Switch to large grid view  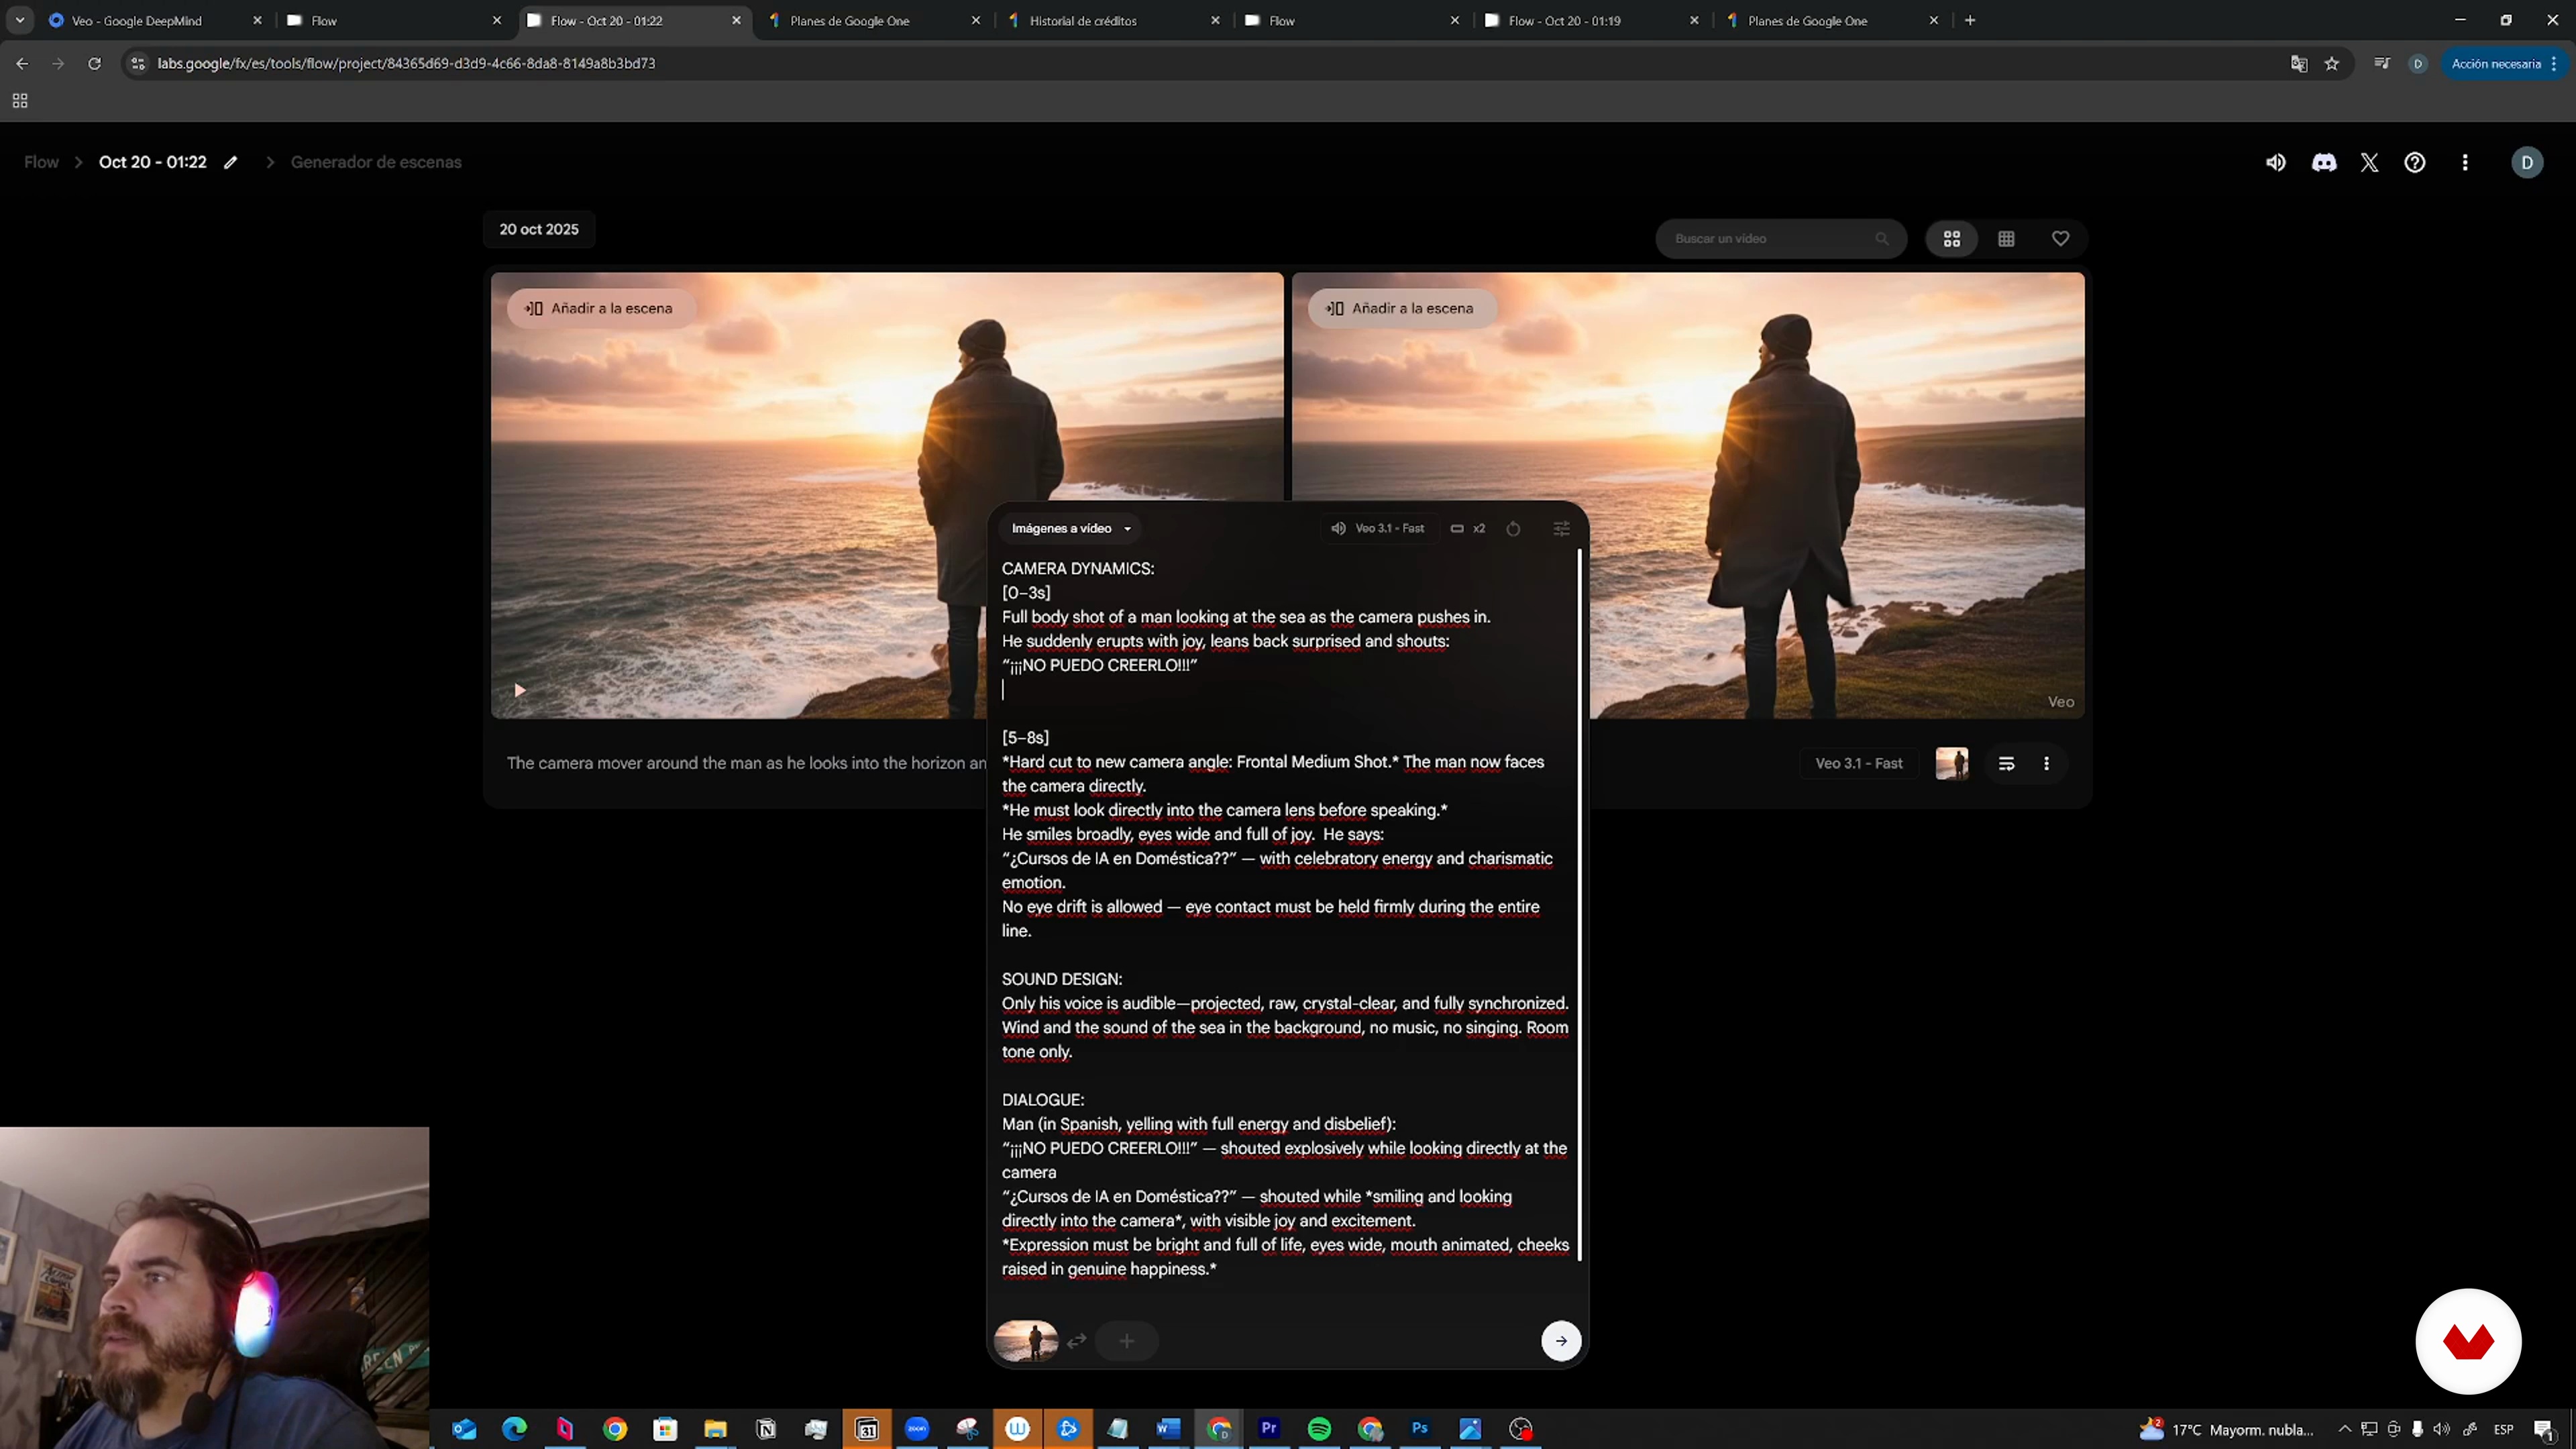1951,239
